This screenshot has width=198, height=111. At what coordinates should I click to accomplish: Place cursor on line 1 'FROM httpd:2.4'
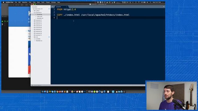pyautogui.click(x=66, y=10)
